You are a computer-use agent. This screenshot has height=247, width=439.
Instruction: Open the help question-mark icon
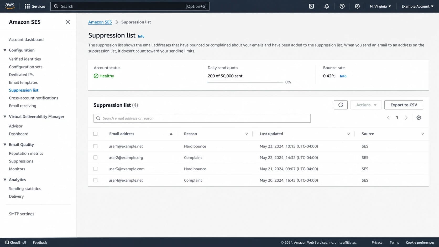click(342, 6)
